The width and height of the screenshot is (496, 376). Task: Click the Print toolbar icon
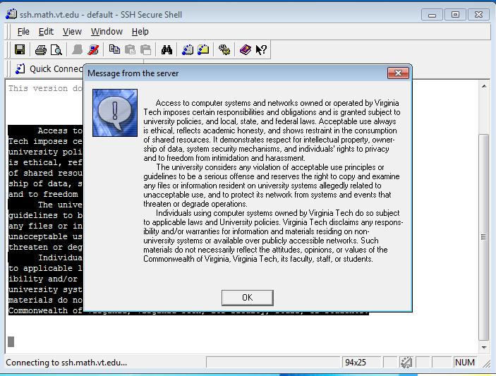tap(41, 50)
